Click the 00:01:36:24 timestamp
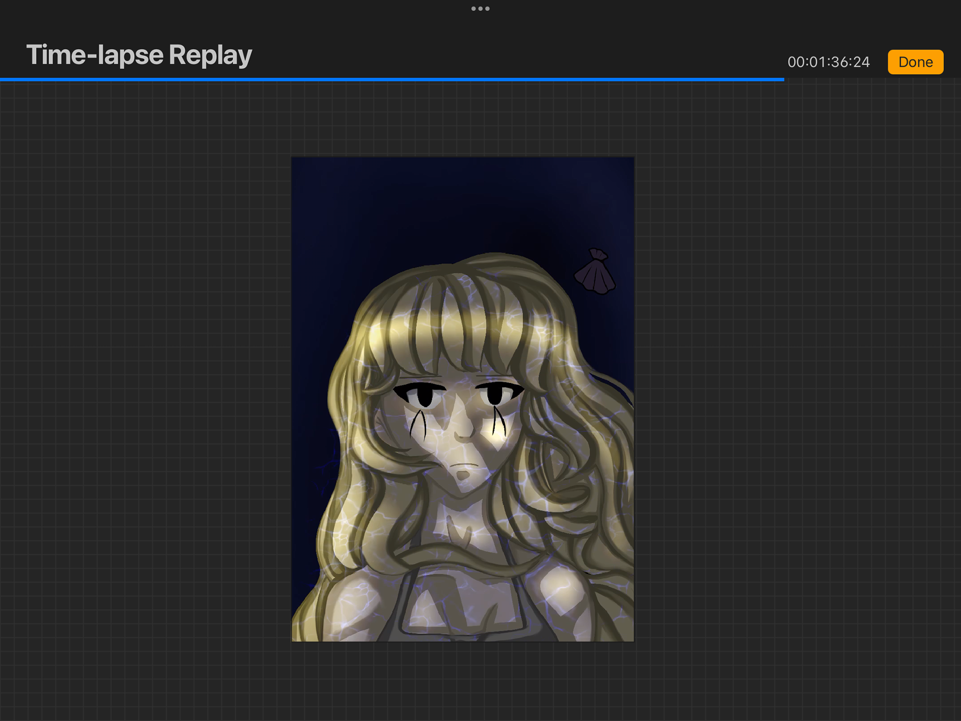The image size is (961, 721). 828,62
